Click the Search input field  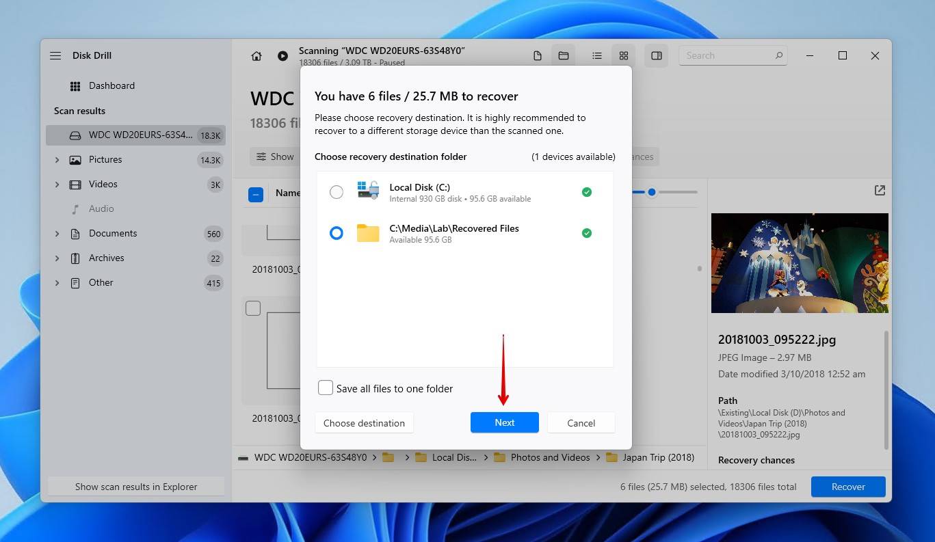click(733, 55)
